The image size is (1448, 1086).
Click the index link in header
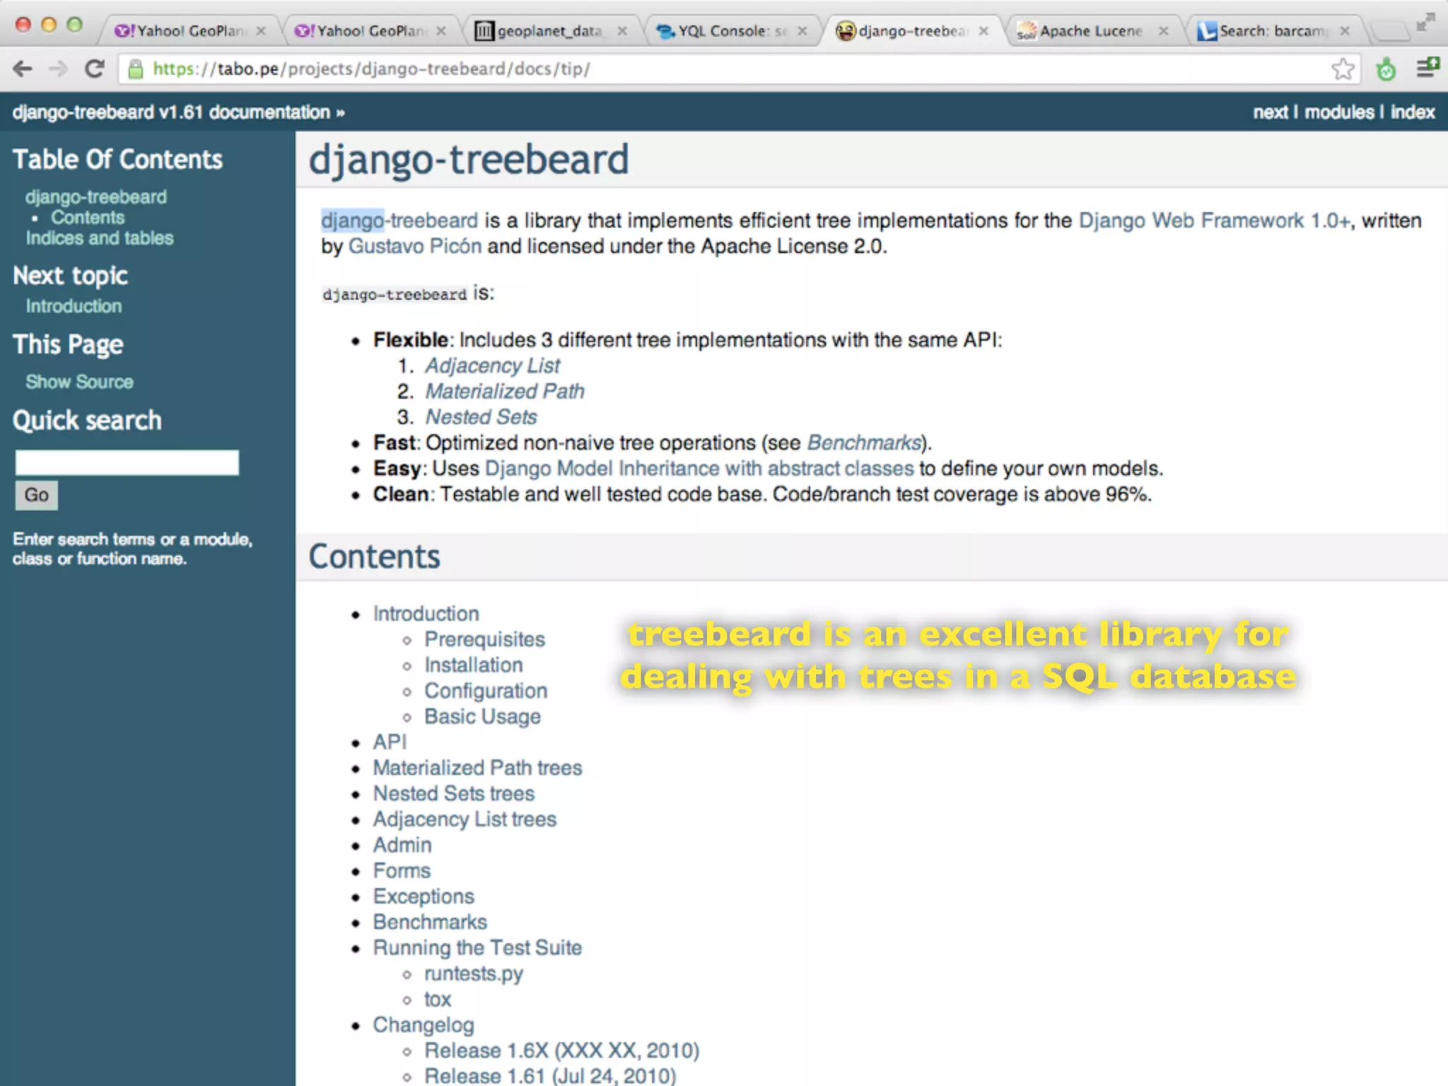point(1413,112)
